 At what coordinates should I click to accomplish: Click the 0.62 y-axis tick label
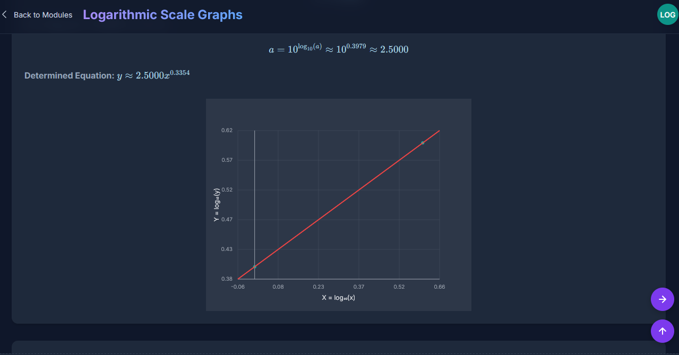(227, 131)
